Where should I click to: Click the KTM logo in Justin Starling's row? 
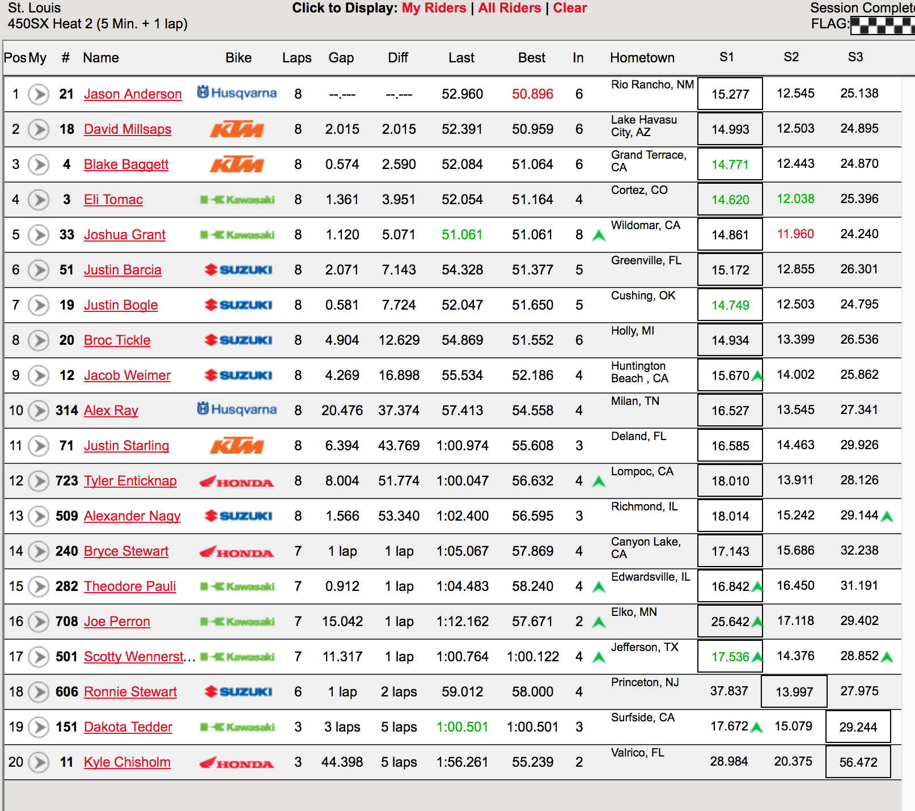coord(237,446)
